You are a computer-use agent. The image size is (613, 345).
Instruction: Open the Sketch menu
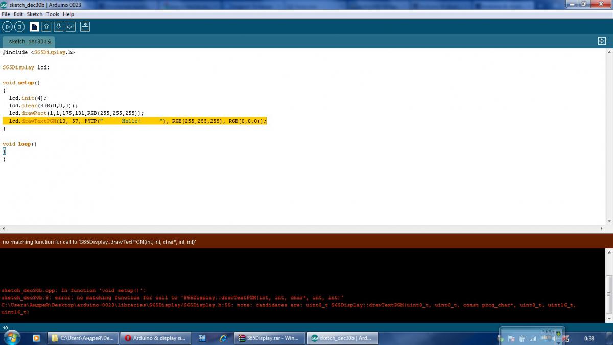35,14
